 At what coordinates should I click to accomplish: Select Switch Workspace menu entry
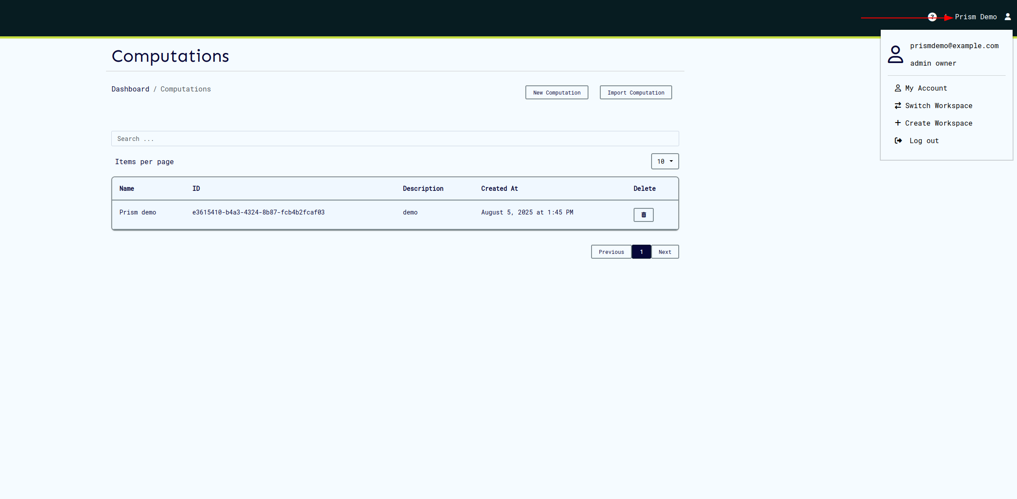[933, 105]
